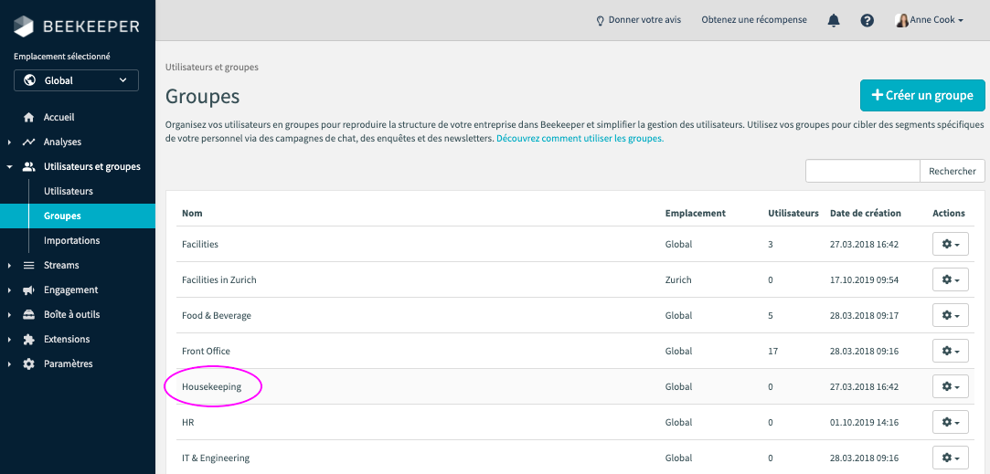
Task: Expand the Engagement section arrow
Action: point(9,290)
